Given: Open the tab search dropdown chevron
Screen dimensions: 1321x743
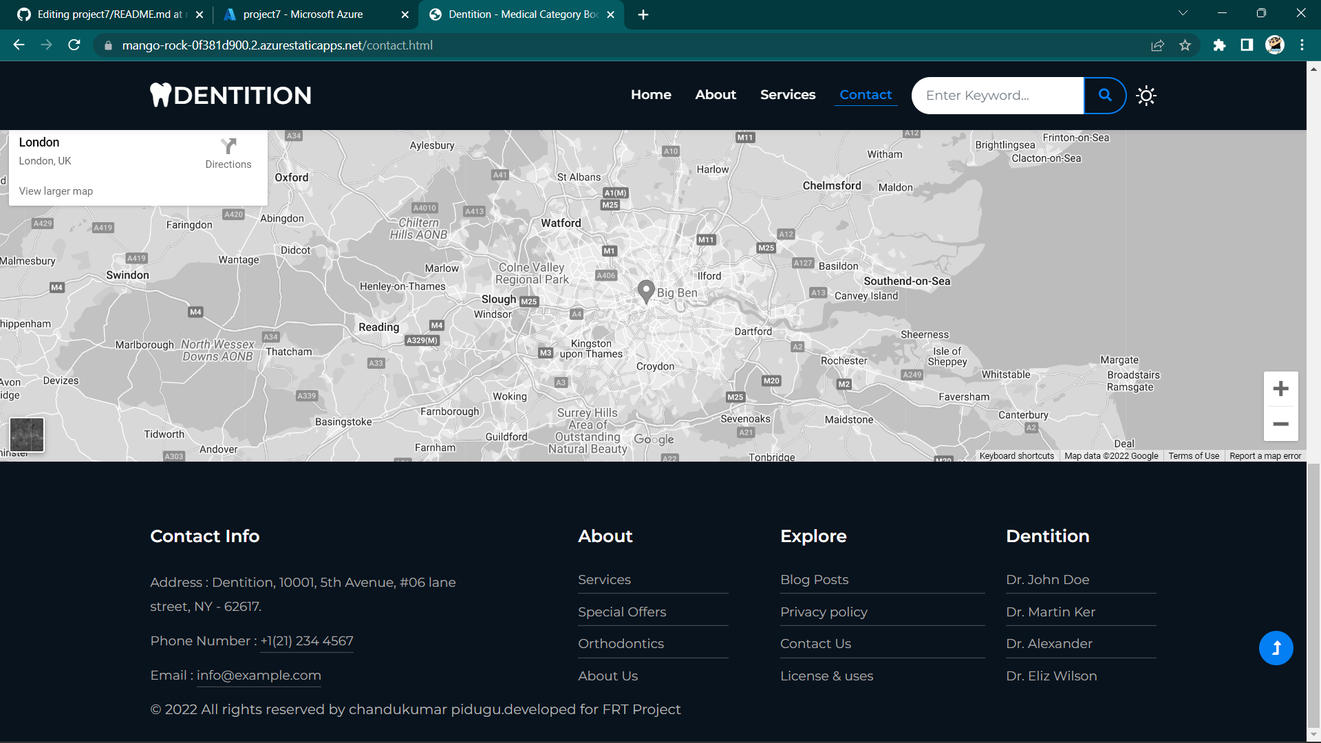Looking at the screenshot, I should tap(1183, 14).
